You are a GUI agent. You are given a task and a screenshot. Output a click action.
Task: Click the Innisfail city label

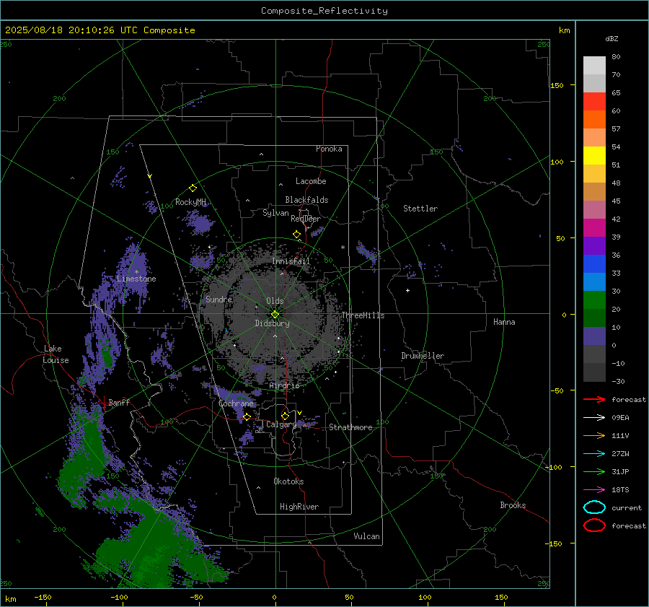tap(291, 261)
